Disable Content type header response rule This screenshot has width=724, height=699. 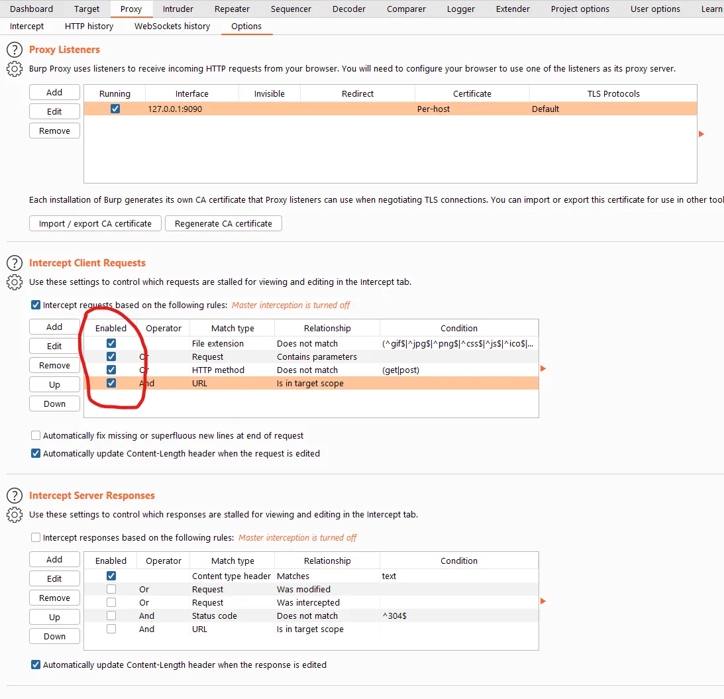[111, 576]
